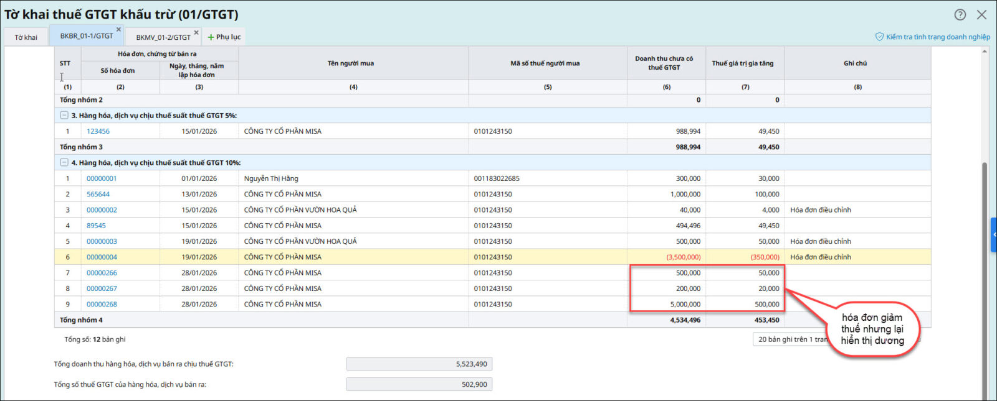Viewport: 997px width, 401px height.
Task: Open invoice number 123456
Action: click(x=98, y=131)
